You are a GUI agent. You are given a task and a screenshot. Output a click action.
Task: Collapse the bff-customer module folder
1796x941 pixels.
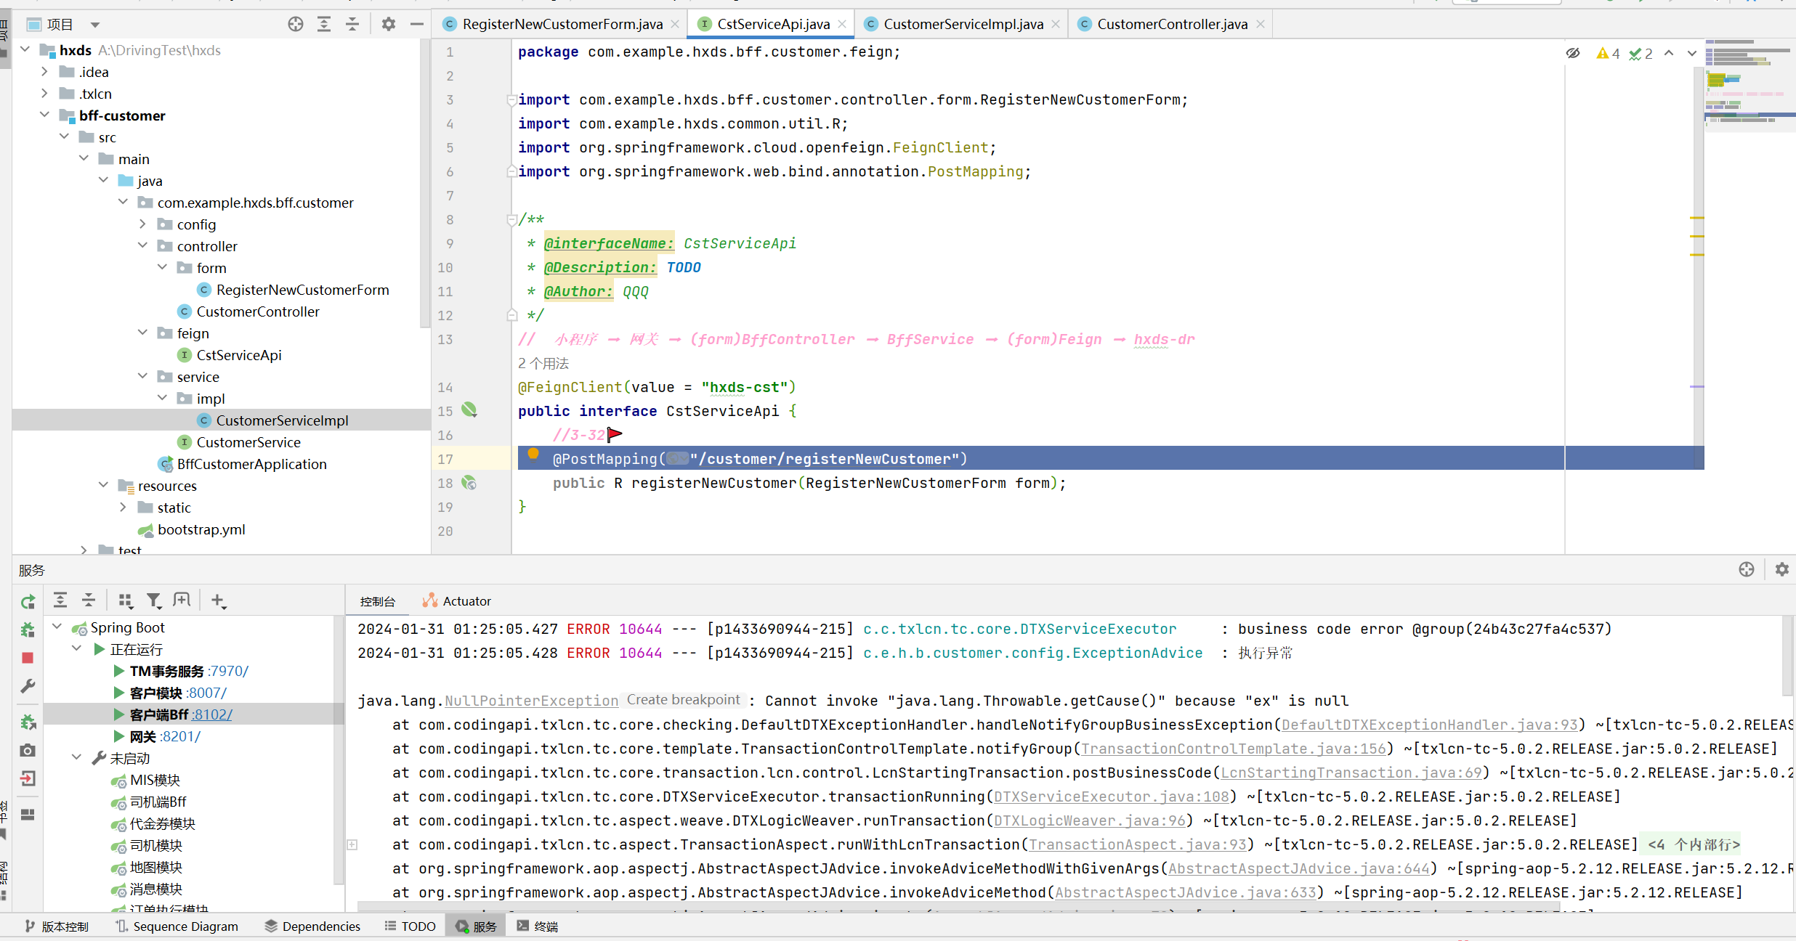pyautogui.click(x=44, y=115)
